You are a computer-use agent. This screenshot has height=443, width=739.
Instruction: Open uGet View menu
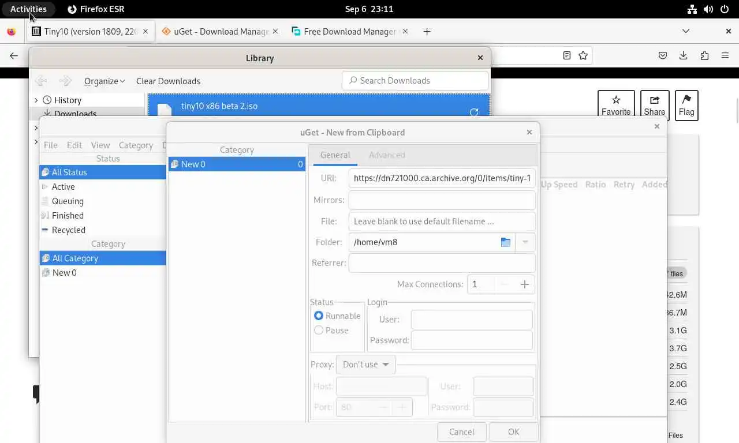click(100, 145)
